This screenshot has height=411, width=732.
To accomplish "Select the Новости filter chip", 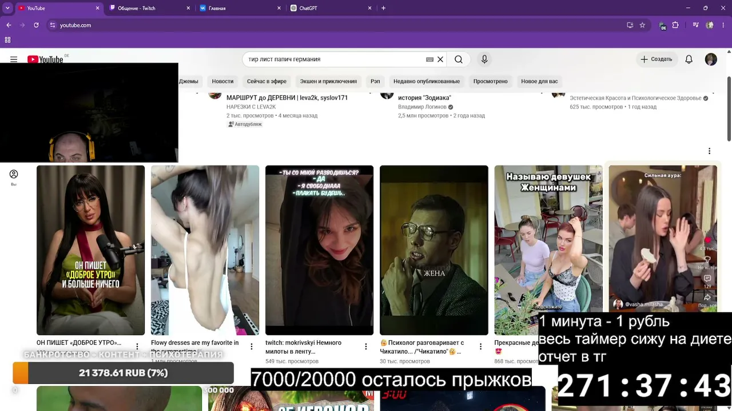I will click(x=222, y=81).
